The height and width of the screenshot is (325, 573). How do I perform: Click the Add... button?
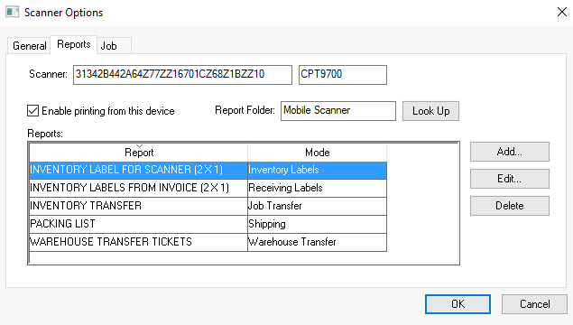coord(510,152)
